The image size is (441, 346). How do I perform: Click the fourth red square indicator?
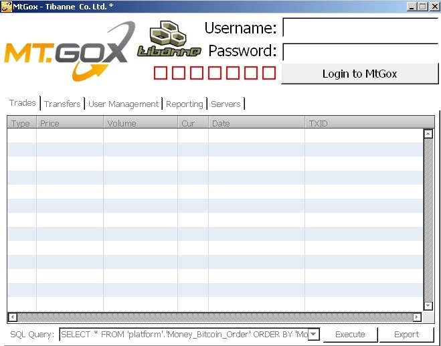pos(215,73)
